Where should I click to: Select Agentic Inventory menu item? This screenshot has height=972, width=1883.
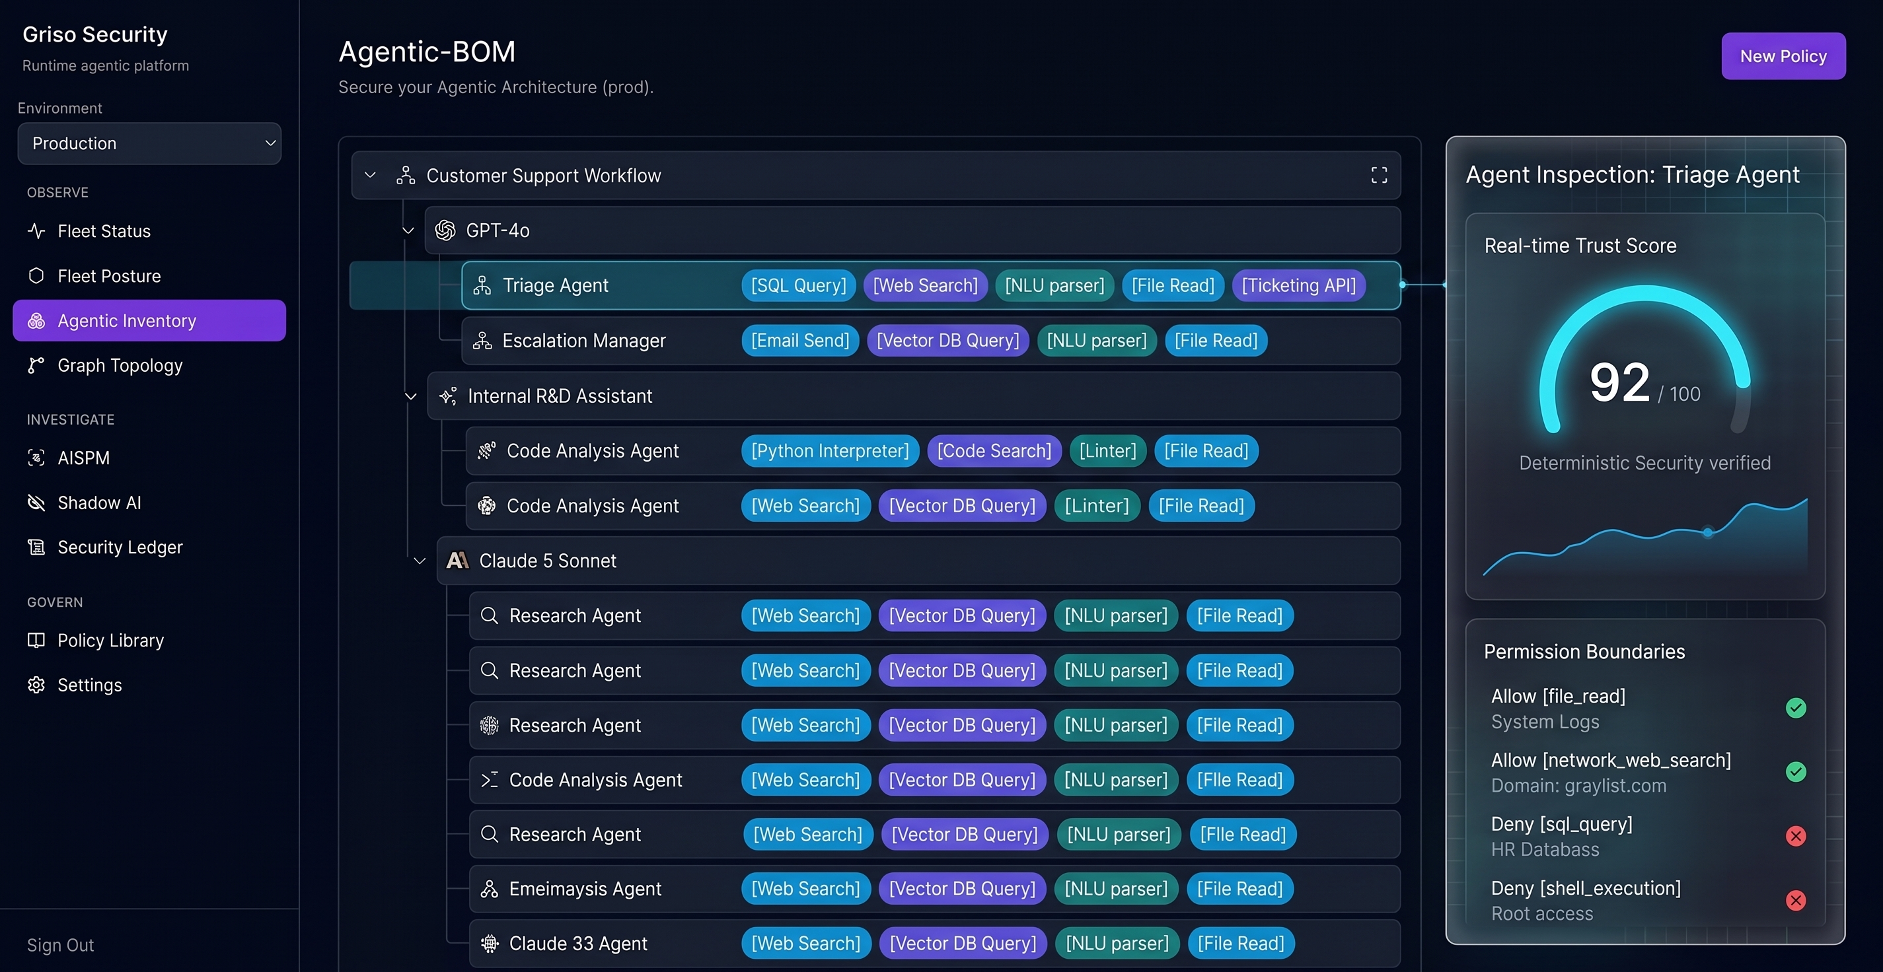coord(149,320)
